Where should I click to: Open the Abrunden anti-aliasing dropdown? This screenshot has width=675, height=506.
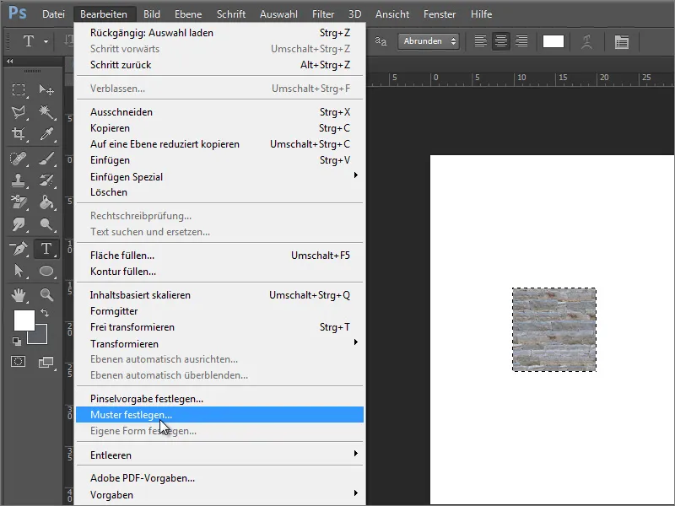pyautogui.click(x=429, y=41)
